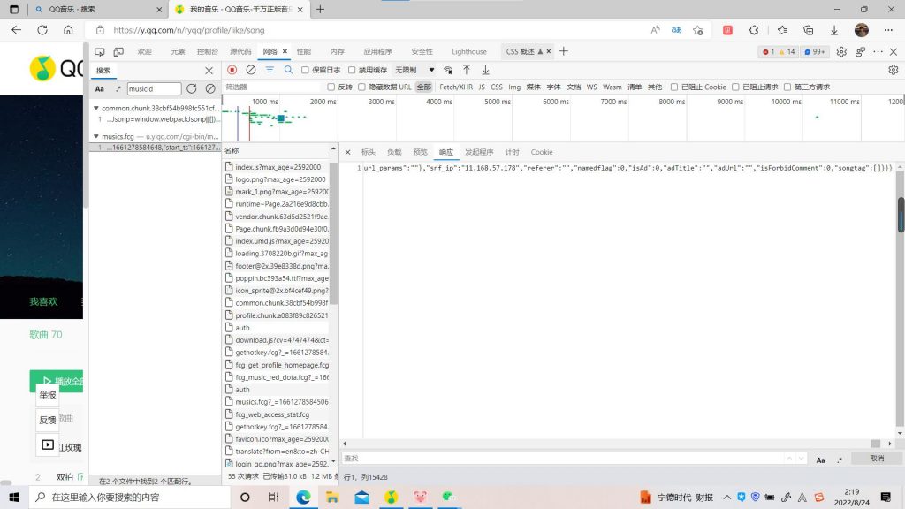905x509 pixels.
Task: Open the Lighthouse tab
Action: coord(469,52)
